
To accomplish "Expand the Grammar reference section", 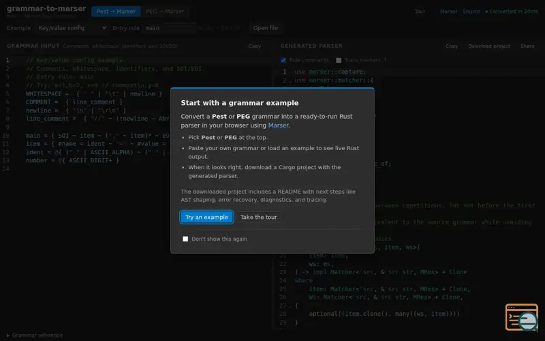I will (x=35, y=336).
